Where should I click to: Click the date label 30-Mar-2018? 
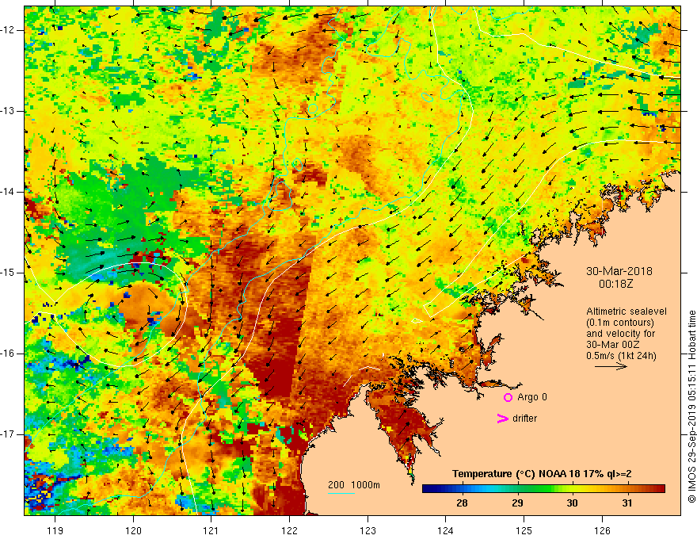(619, 271)
